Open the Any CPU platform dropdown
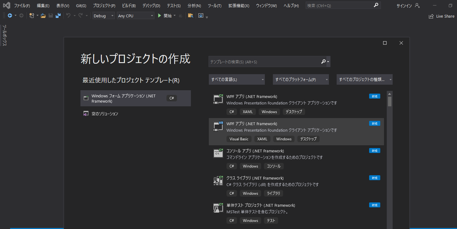The image size is (457, 229). 136,16
